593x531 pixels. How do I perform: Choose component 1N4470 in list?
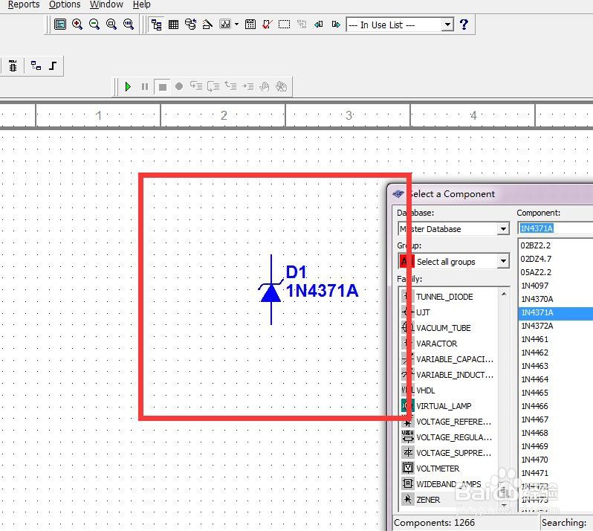[x=534, y=460]
